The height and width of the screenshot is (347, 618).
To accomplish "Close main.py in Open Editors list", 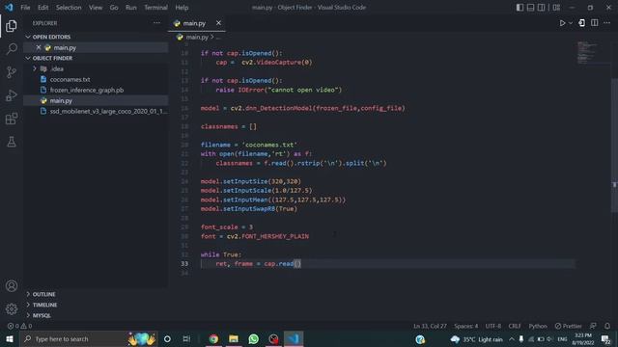I will 39,47.
